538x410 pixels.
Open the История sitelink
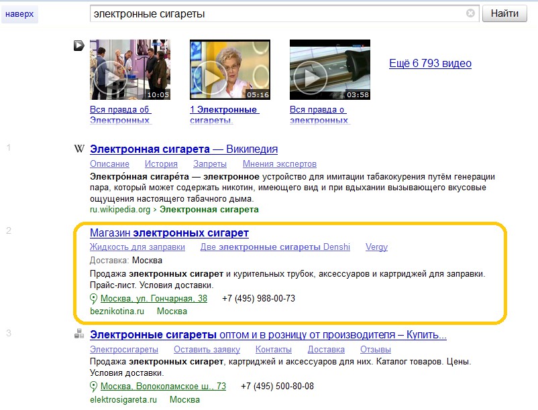coord(161,163)
